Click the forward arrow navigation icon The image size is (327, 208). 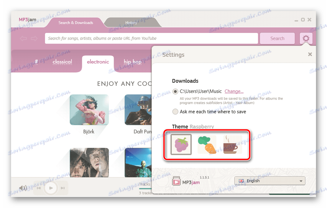(x=34, y=38)
